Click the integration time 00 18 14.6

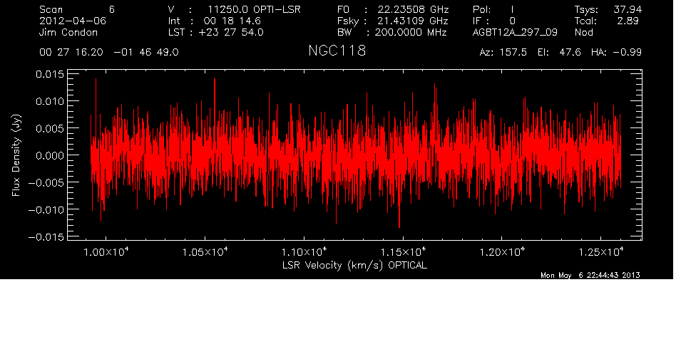[x=232, y=21]
